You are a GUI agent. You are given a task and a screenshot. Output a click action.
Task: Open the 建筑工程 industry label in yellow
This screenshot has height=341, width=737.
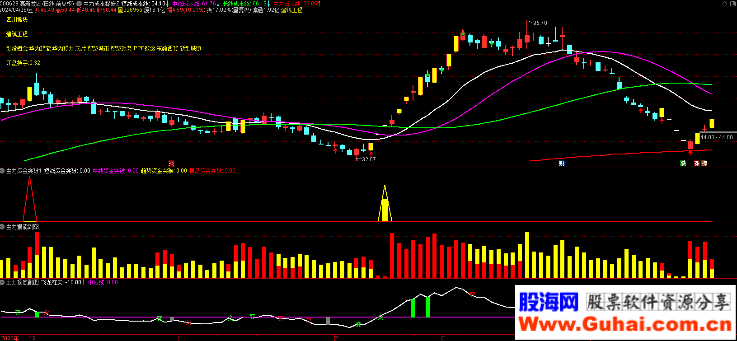pos(17,34)
